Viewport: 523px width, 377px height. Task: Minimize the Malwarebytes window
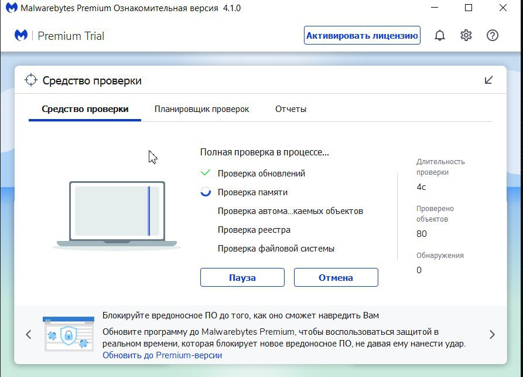[x=435, y=8]
